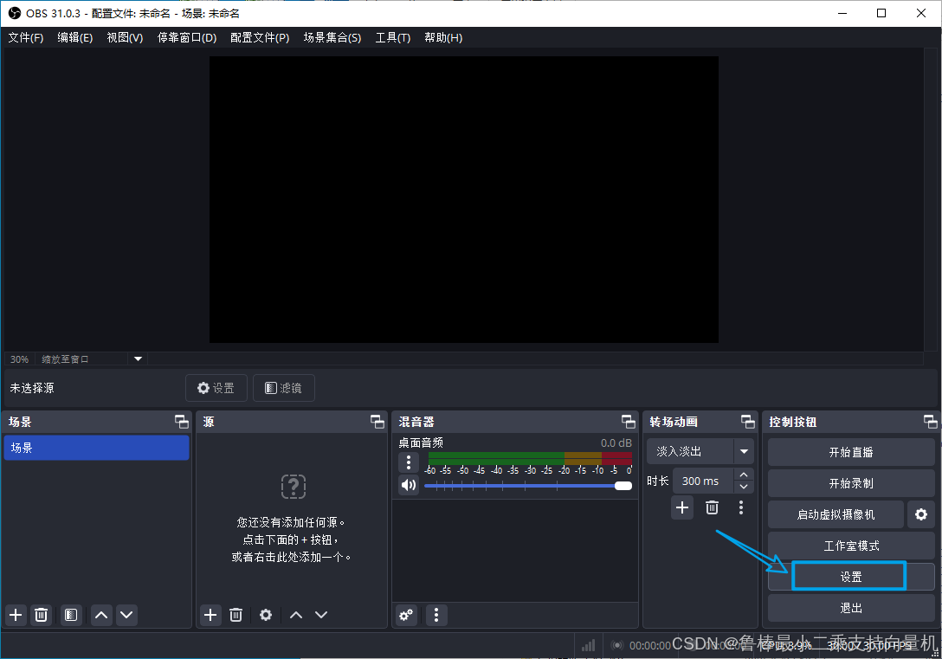Undock the 转场动画 panel
Image resolution: width=942 pixels, height=659 pixels.
pos(748,422)
